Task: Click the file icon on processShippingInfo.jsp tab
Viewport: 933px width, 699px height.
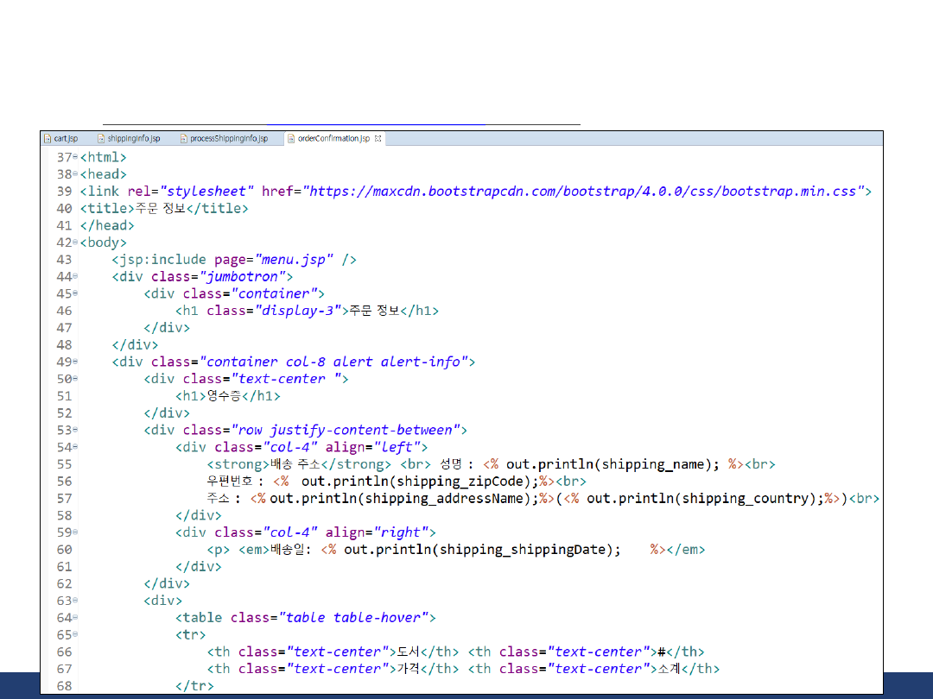Action: (x=183, y=139)
